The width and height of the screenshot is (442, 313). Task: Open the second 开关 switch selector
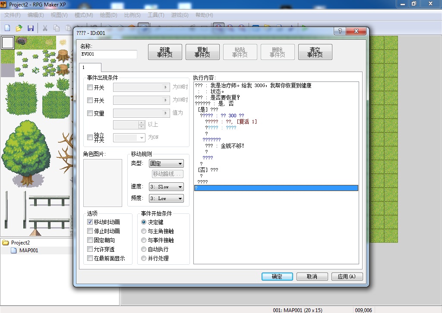(142, 100)
